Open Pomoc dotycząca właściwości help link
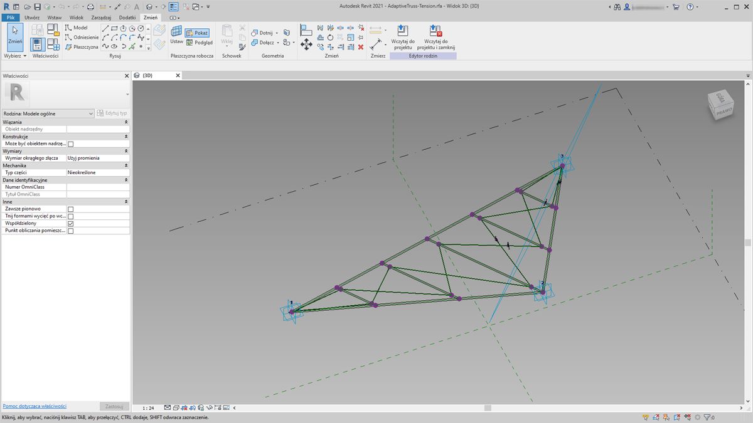753x423 pixels. pos(35,406)
